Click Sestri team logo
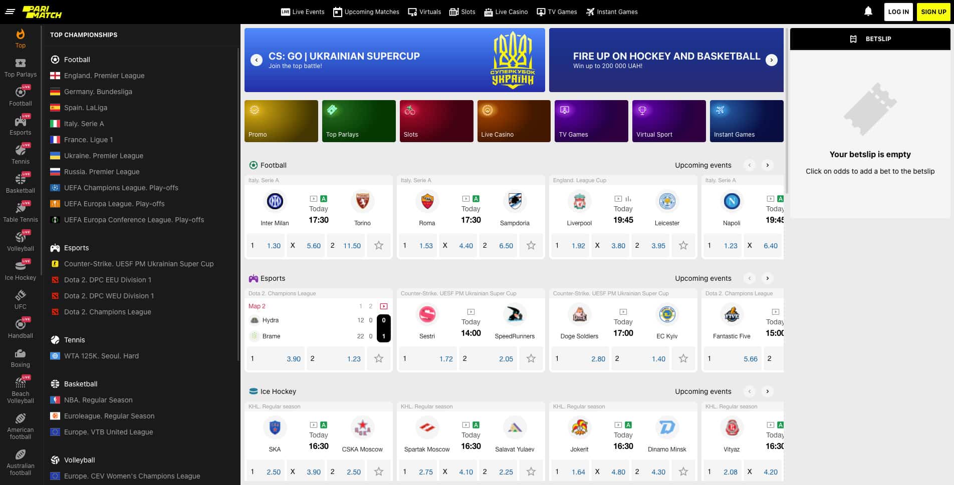The width and height of the screenshot is (954, 485). 427,314
